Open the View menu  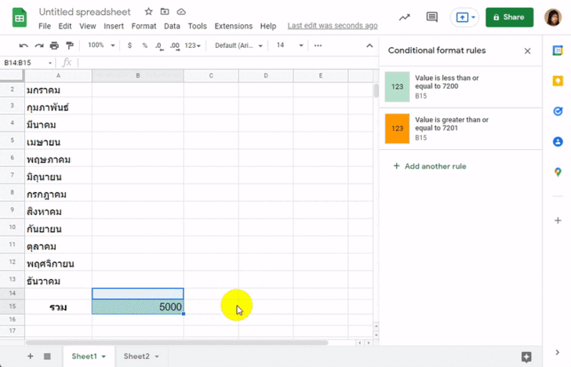click(x=87, y=26)
